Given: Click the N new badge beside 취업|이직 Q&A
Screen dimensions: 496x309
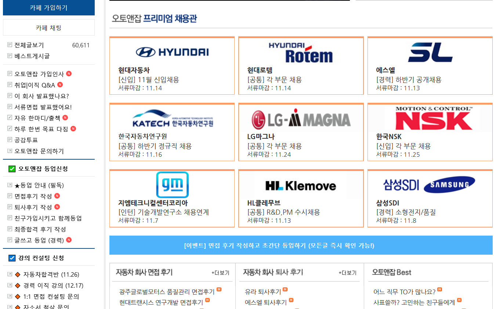Looking at the screenshot, I should point(60,84).
